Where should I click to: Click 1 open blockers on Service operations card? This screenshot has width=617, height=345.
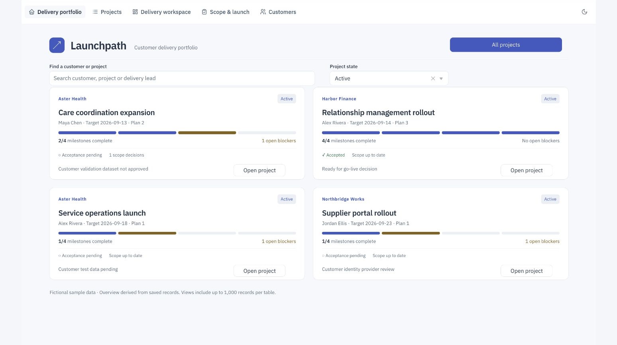point(279,241)
